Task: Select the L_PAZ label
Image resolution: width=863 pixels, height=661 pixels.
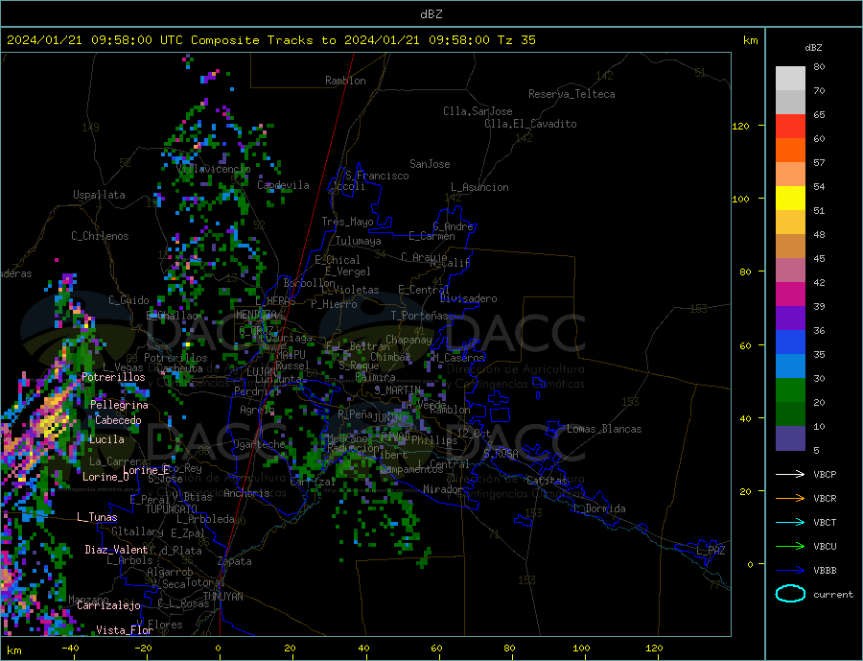Action: pyautogui.click(x=711, y=551)
